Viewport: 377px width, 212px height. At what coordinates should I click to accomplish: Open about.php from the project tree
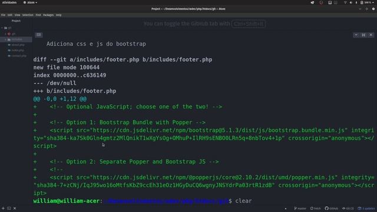click(18, 45)
